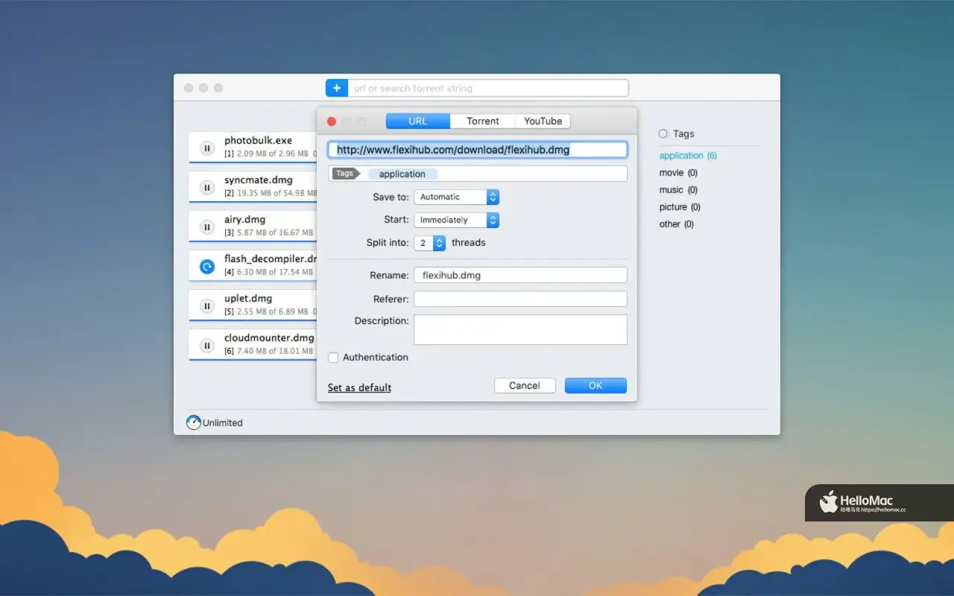Pause the cloudmounter.dmg download
This screenshot has width=954, height=596.
point(207,346)
